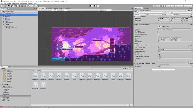Toggle the Pivot handle position button
This screenshot has height=108, width=193.
tap(29, 6)
